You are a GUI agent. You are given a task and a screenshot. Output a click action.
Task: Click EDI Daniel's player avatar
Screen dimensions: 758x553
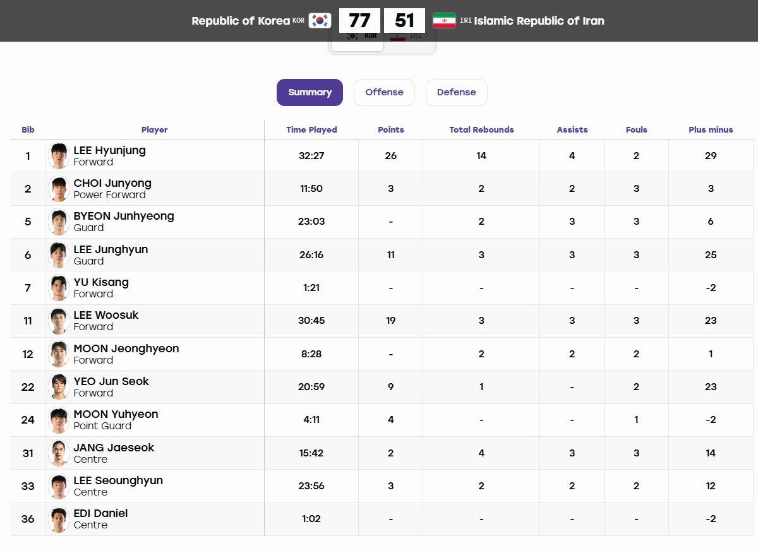coord(59,519)
